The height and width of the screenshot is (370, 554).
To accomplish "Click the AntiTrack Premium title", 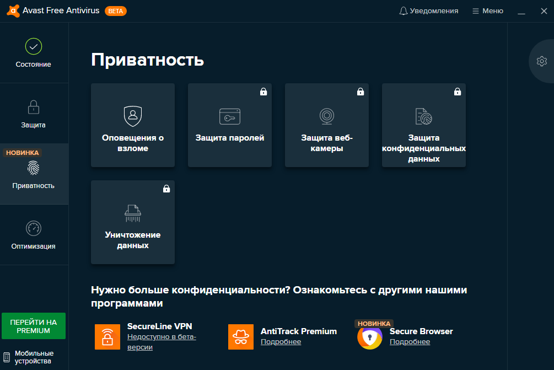I will [299, 331].
